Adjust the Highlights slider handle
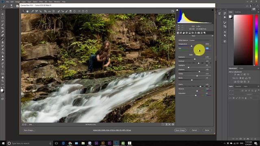Viewport: 260px width, 146px height. pos(188,67)
